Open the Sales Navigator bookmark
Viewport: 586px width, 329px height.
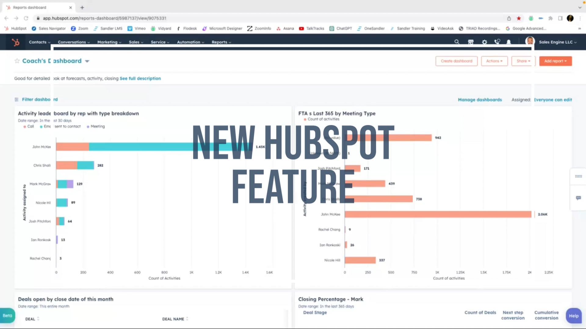pyautogui.click(x=49, y=28)
